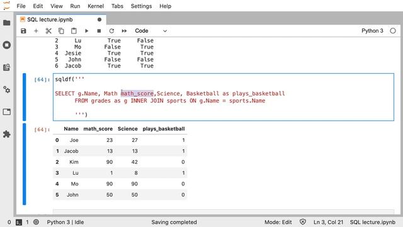
Task: Click the kernel icon in status bar
Action: [x=37, y=222]
